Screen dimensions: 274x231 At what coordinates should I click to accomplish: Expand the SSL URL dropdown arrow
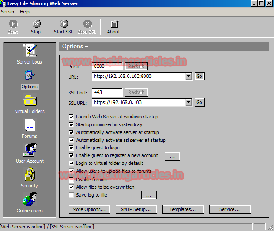189,102
